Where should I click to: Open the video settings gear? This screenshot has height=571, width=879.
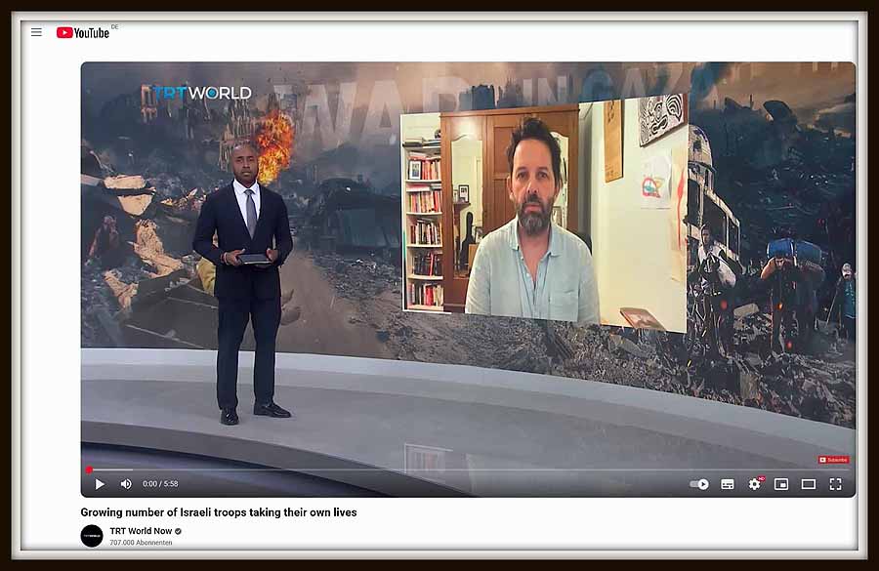[x=754, y=484]
